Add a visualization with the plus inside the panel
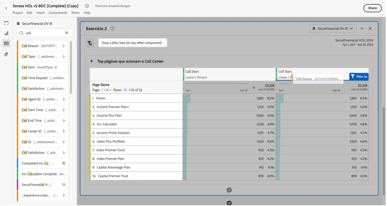The height and width of the screenshot is (206, 387). pos(229,190)
